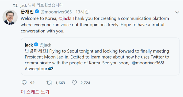
Task: Click the 92 replies count
Action: 32,83
